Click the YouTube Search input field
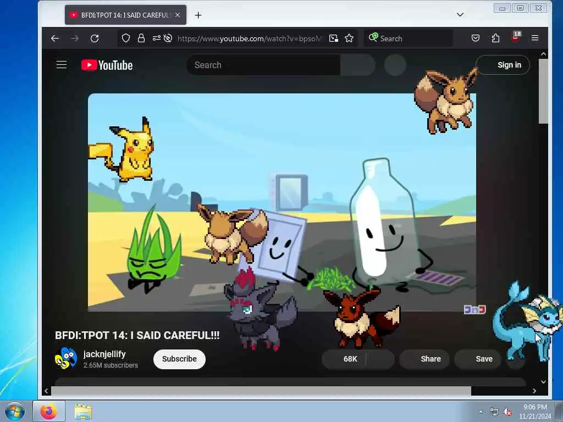 [x=263, y=65]
